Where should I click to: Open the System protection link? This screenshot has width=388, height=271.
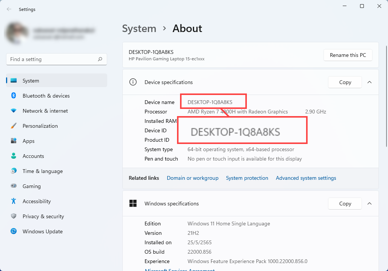pyautogui.click(x=247, y=178)
